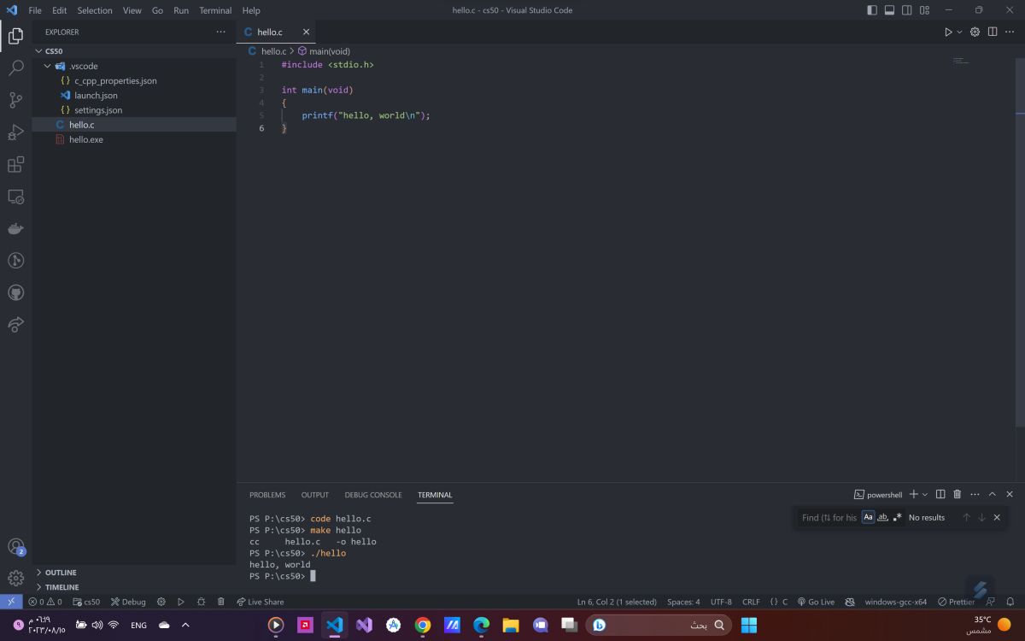Toggle Match Whole Word in terminal find
Screen dimensions: 1025x641
(x=882, y=517)
